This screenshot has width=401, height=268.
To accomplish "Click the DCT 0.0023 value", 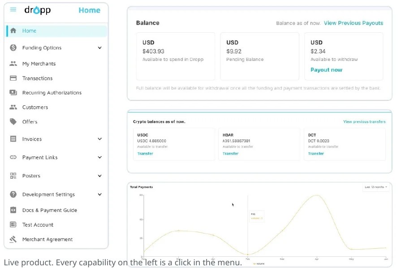I will click(x=319, y=141).
